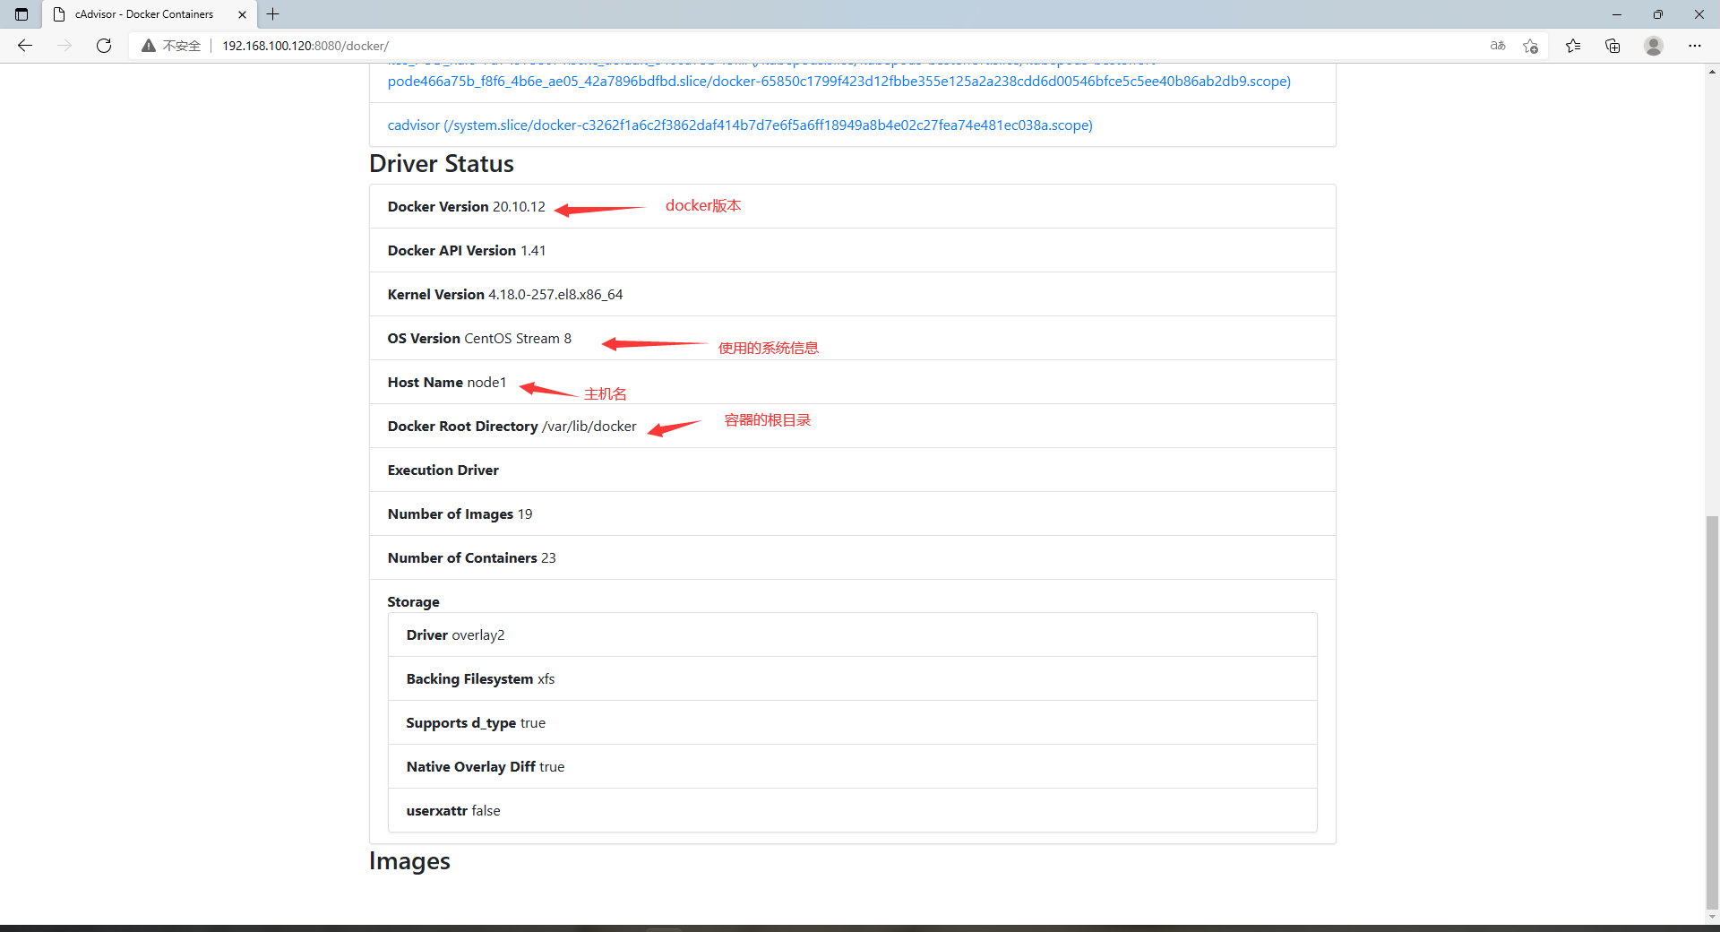Restore down the browser window
The width and height of the screenshot is (1720, 932).
coord(1657,14)
